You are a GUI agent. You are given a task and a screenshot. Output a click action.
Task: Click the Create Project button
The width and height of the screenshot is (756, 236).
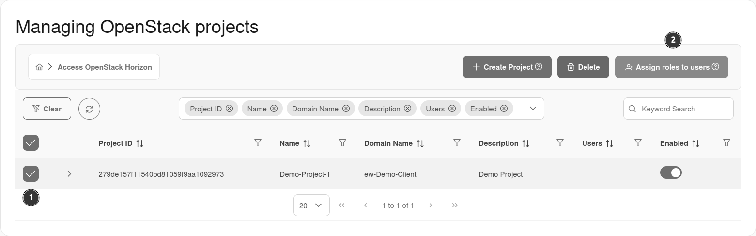[x=507, y=67]
